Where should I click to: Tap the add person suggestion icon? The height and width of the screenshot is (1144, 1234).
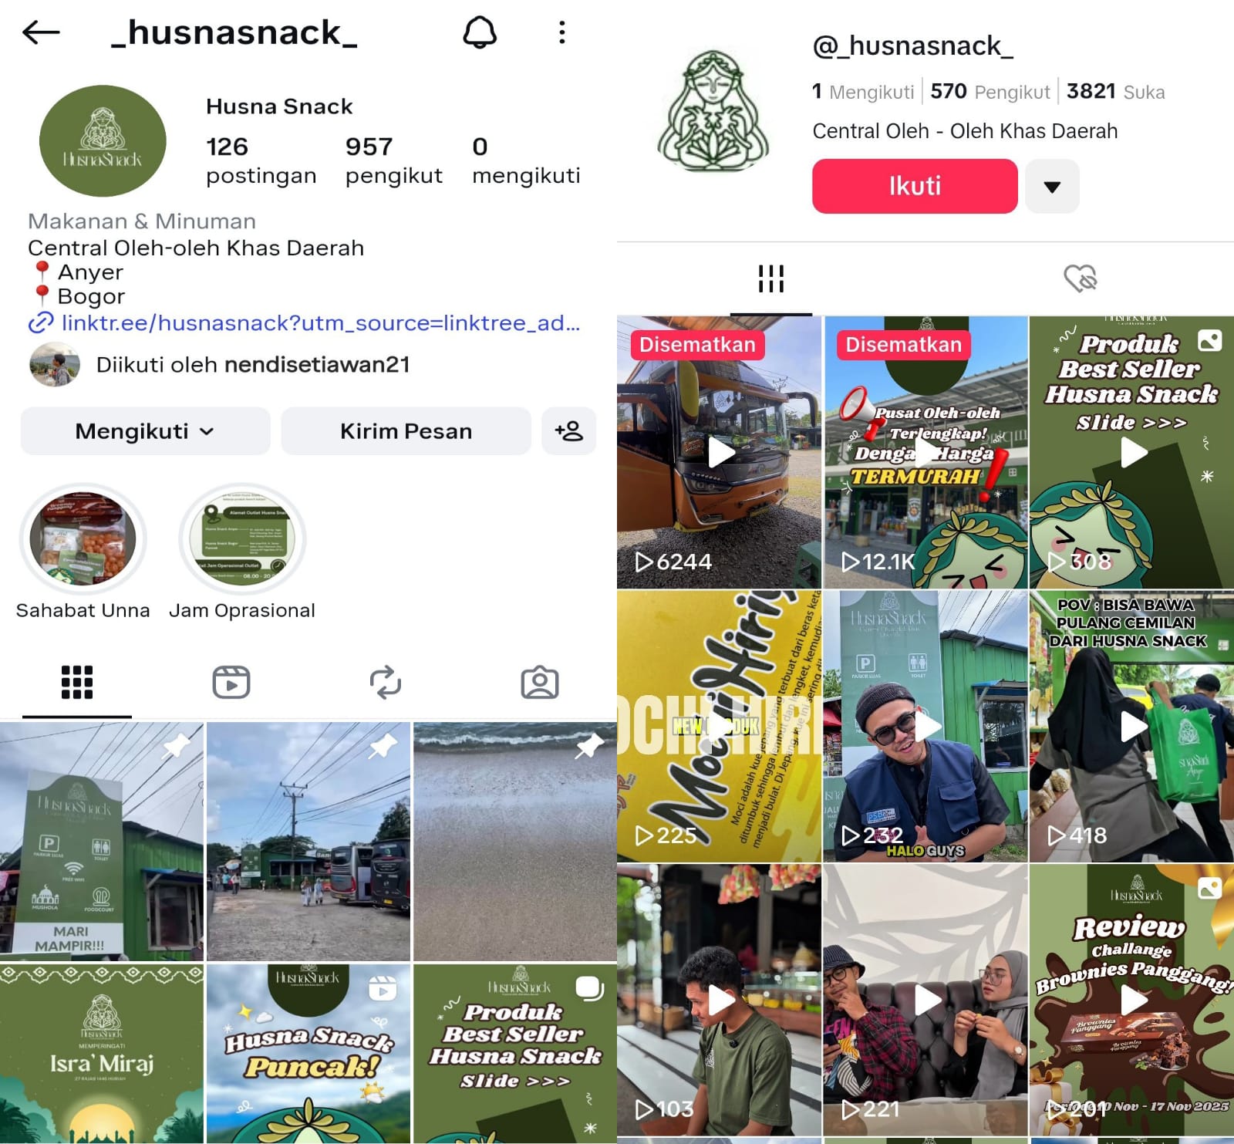coord(568,430)
